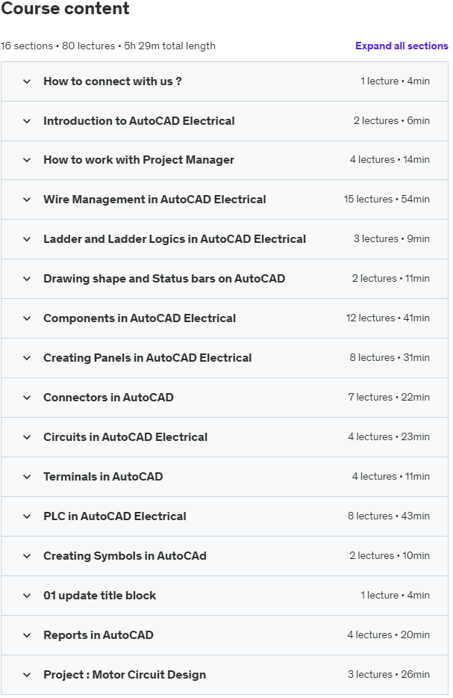Expand chevron beside How to connect with us
Image resolution: width=453 pixels, height=698 pixels.
pos(27,81)
